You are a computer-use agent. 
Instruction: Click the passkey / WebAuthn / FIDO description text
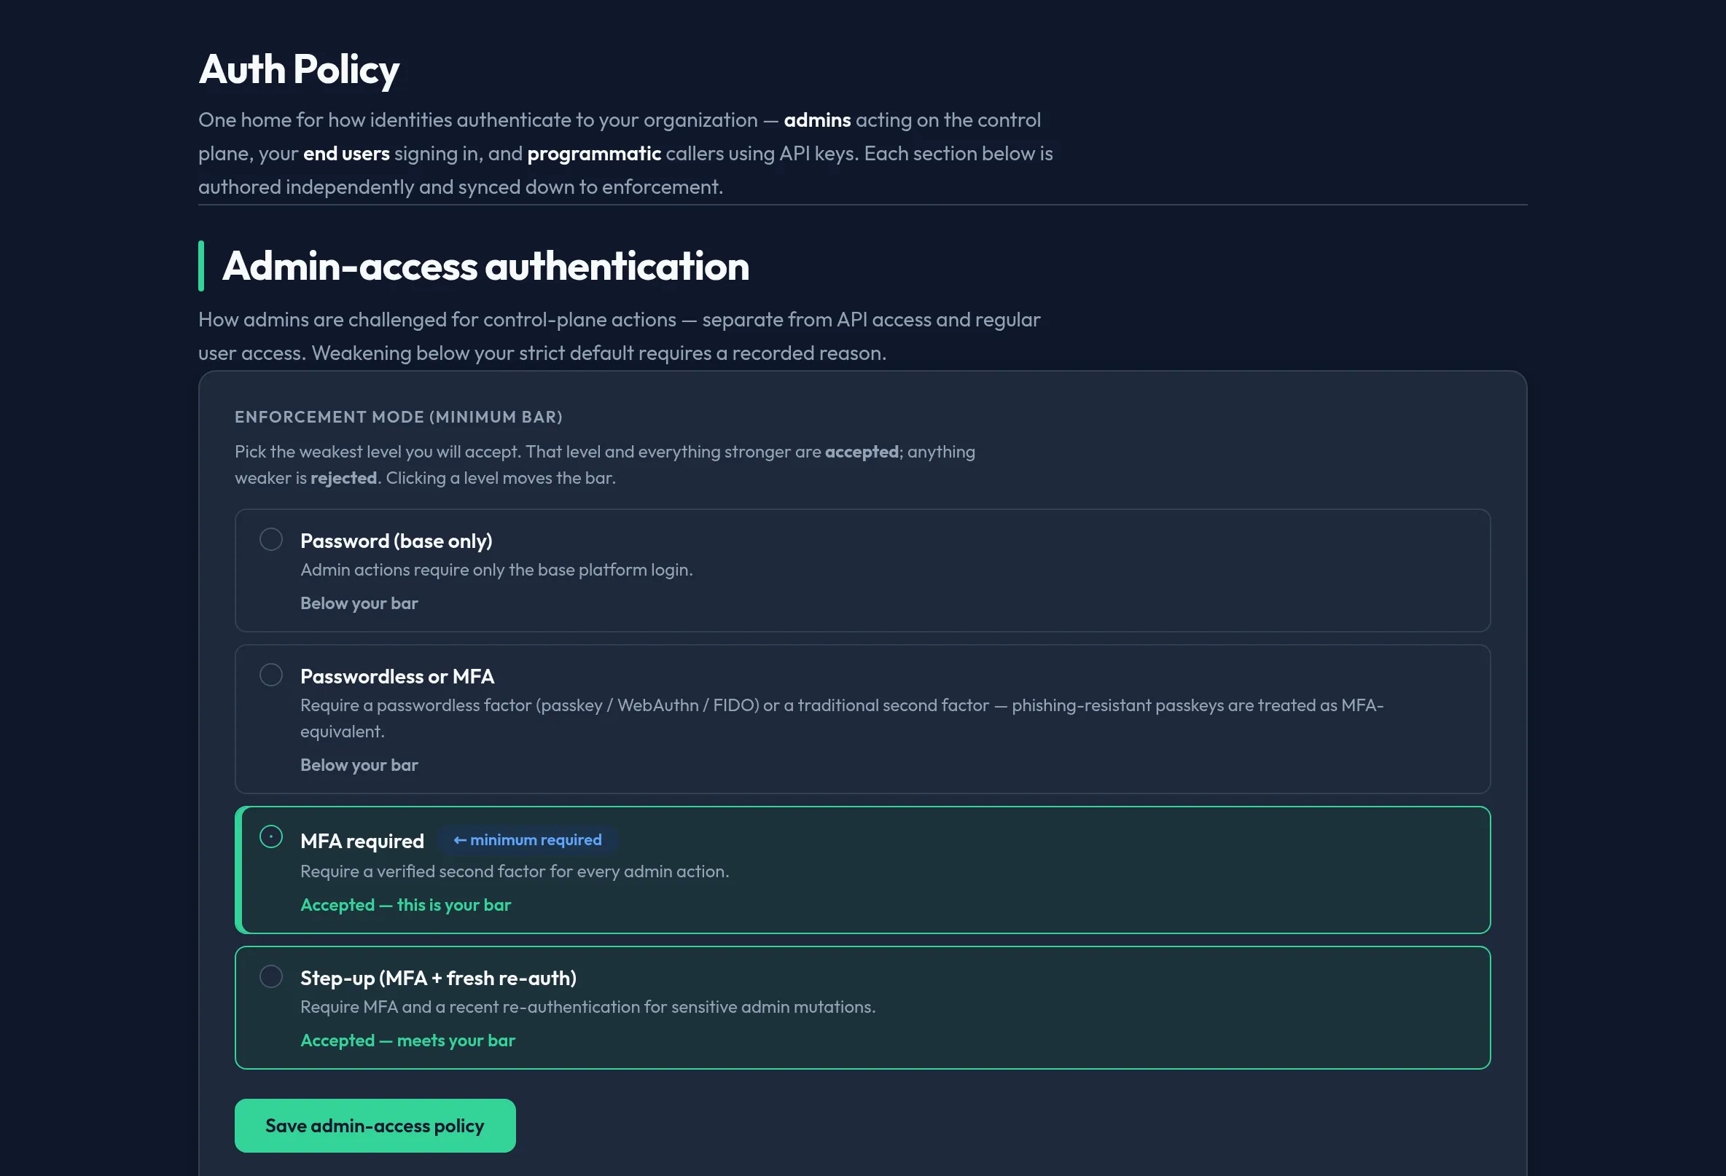[x=842, y=718]
